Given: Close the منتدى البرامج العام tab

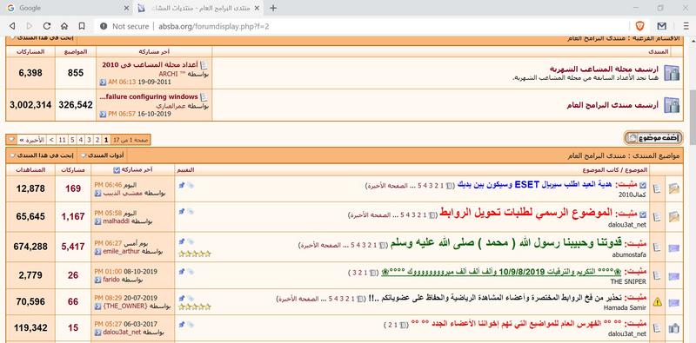Looking at the screenshot, I should 257,8.
